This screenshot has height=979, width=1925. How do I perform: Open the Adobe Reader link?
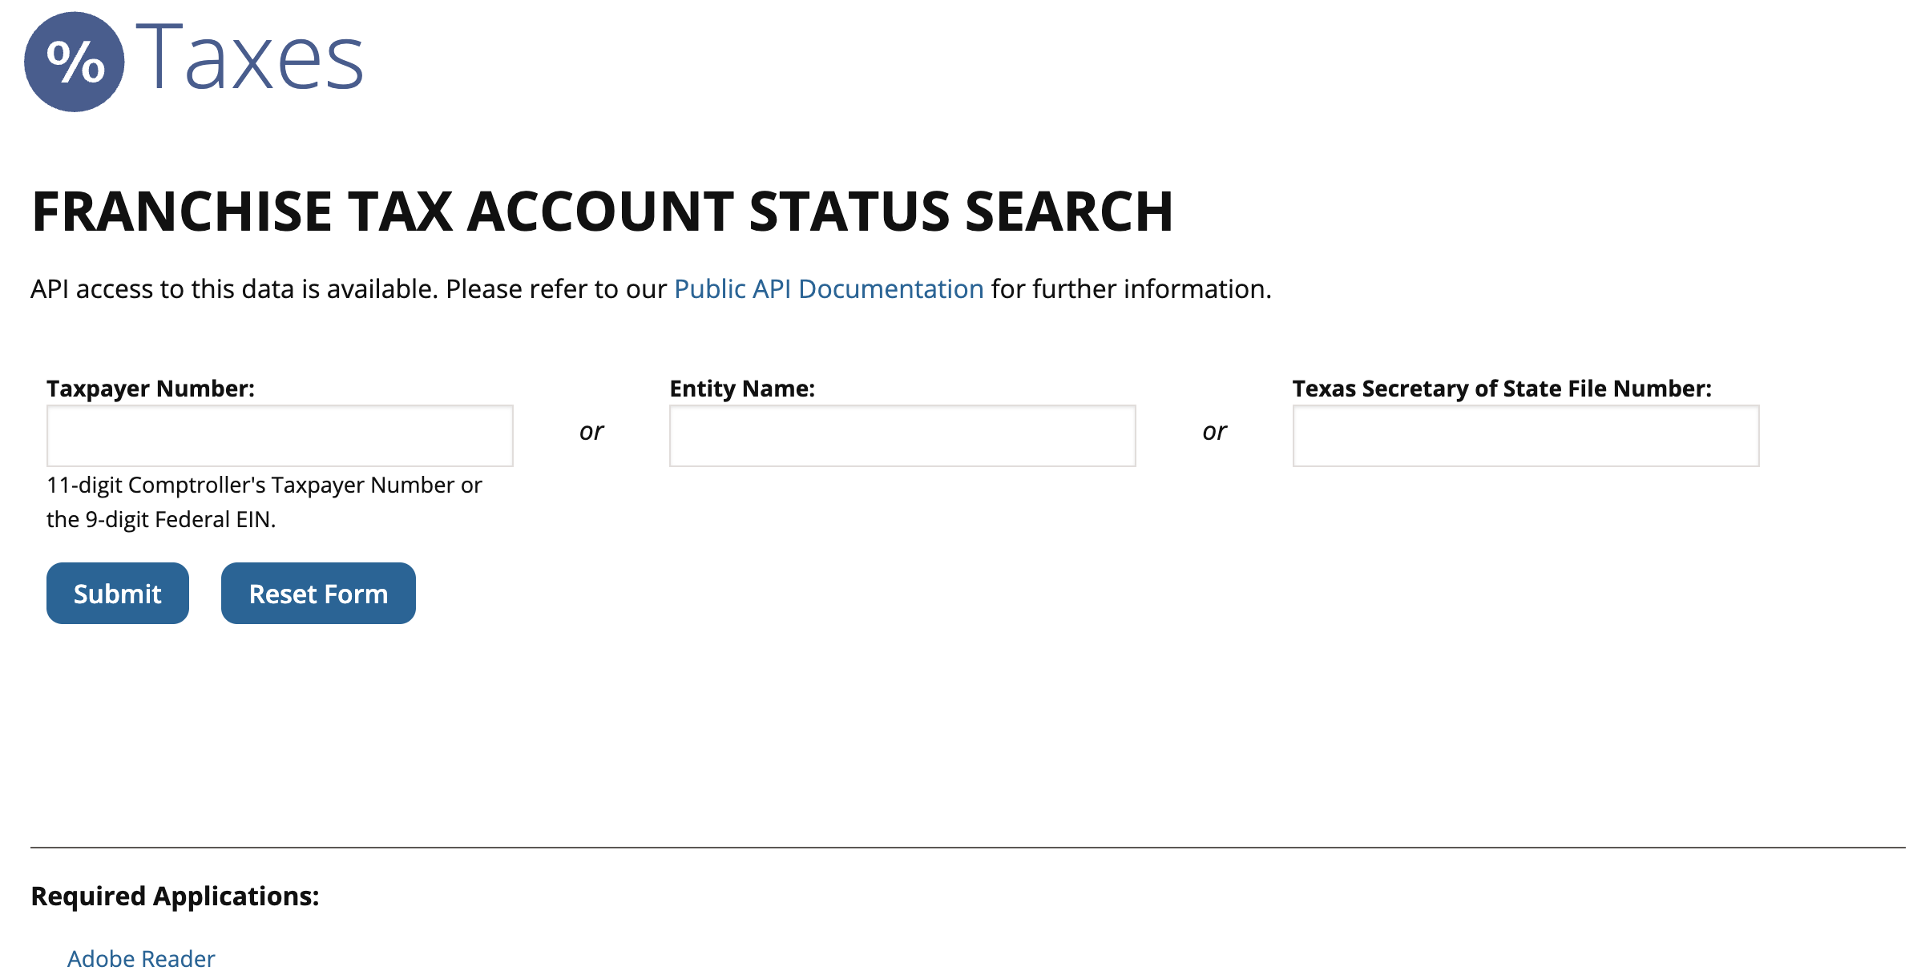click(x=141, y=958)
